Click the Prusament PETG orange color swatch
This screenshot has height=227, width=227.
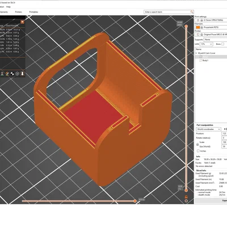point(198,27)
